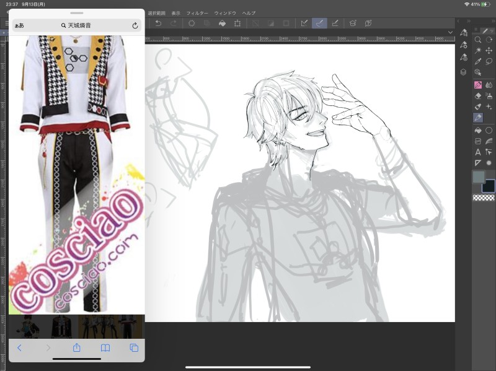Go forward in Safari
This screenshot has height=371, width=496.
click(48, 348)
